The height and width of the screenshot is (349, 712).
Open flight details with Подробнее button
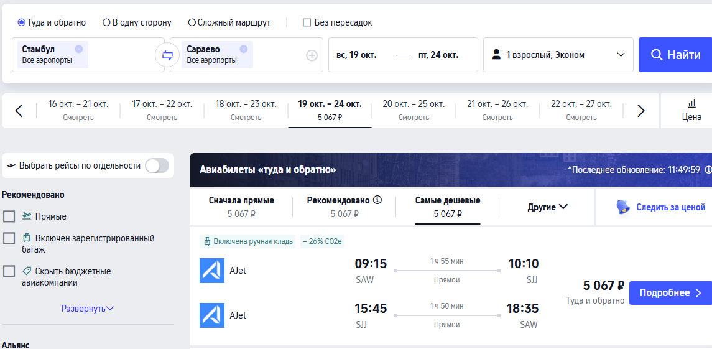671,292
